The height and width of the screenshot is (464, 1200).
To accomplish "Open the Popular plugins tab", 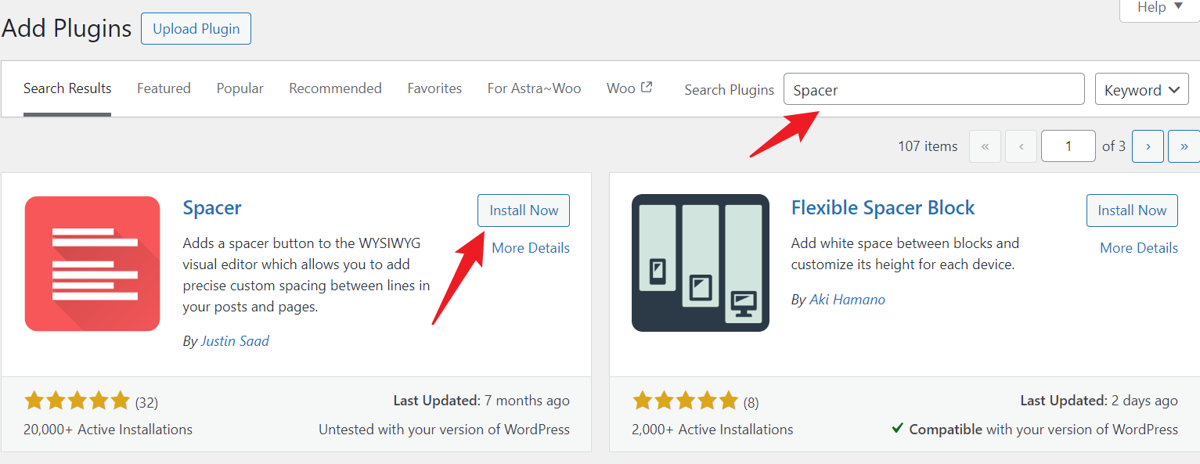I will coord(240,88).
